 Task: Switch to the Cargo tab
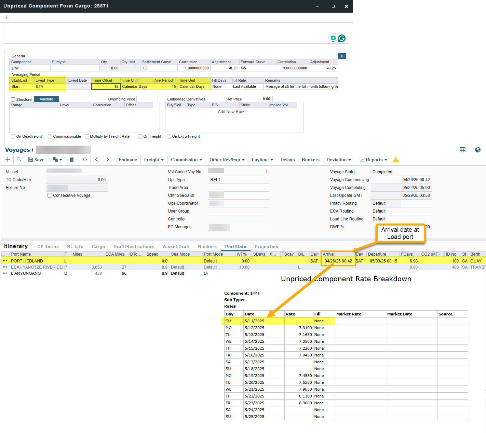pos(98,247)
